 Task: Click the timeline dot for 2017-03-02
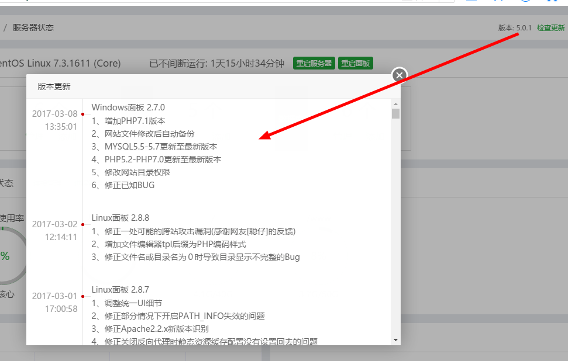[83, 225]
